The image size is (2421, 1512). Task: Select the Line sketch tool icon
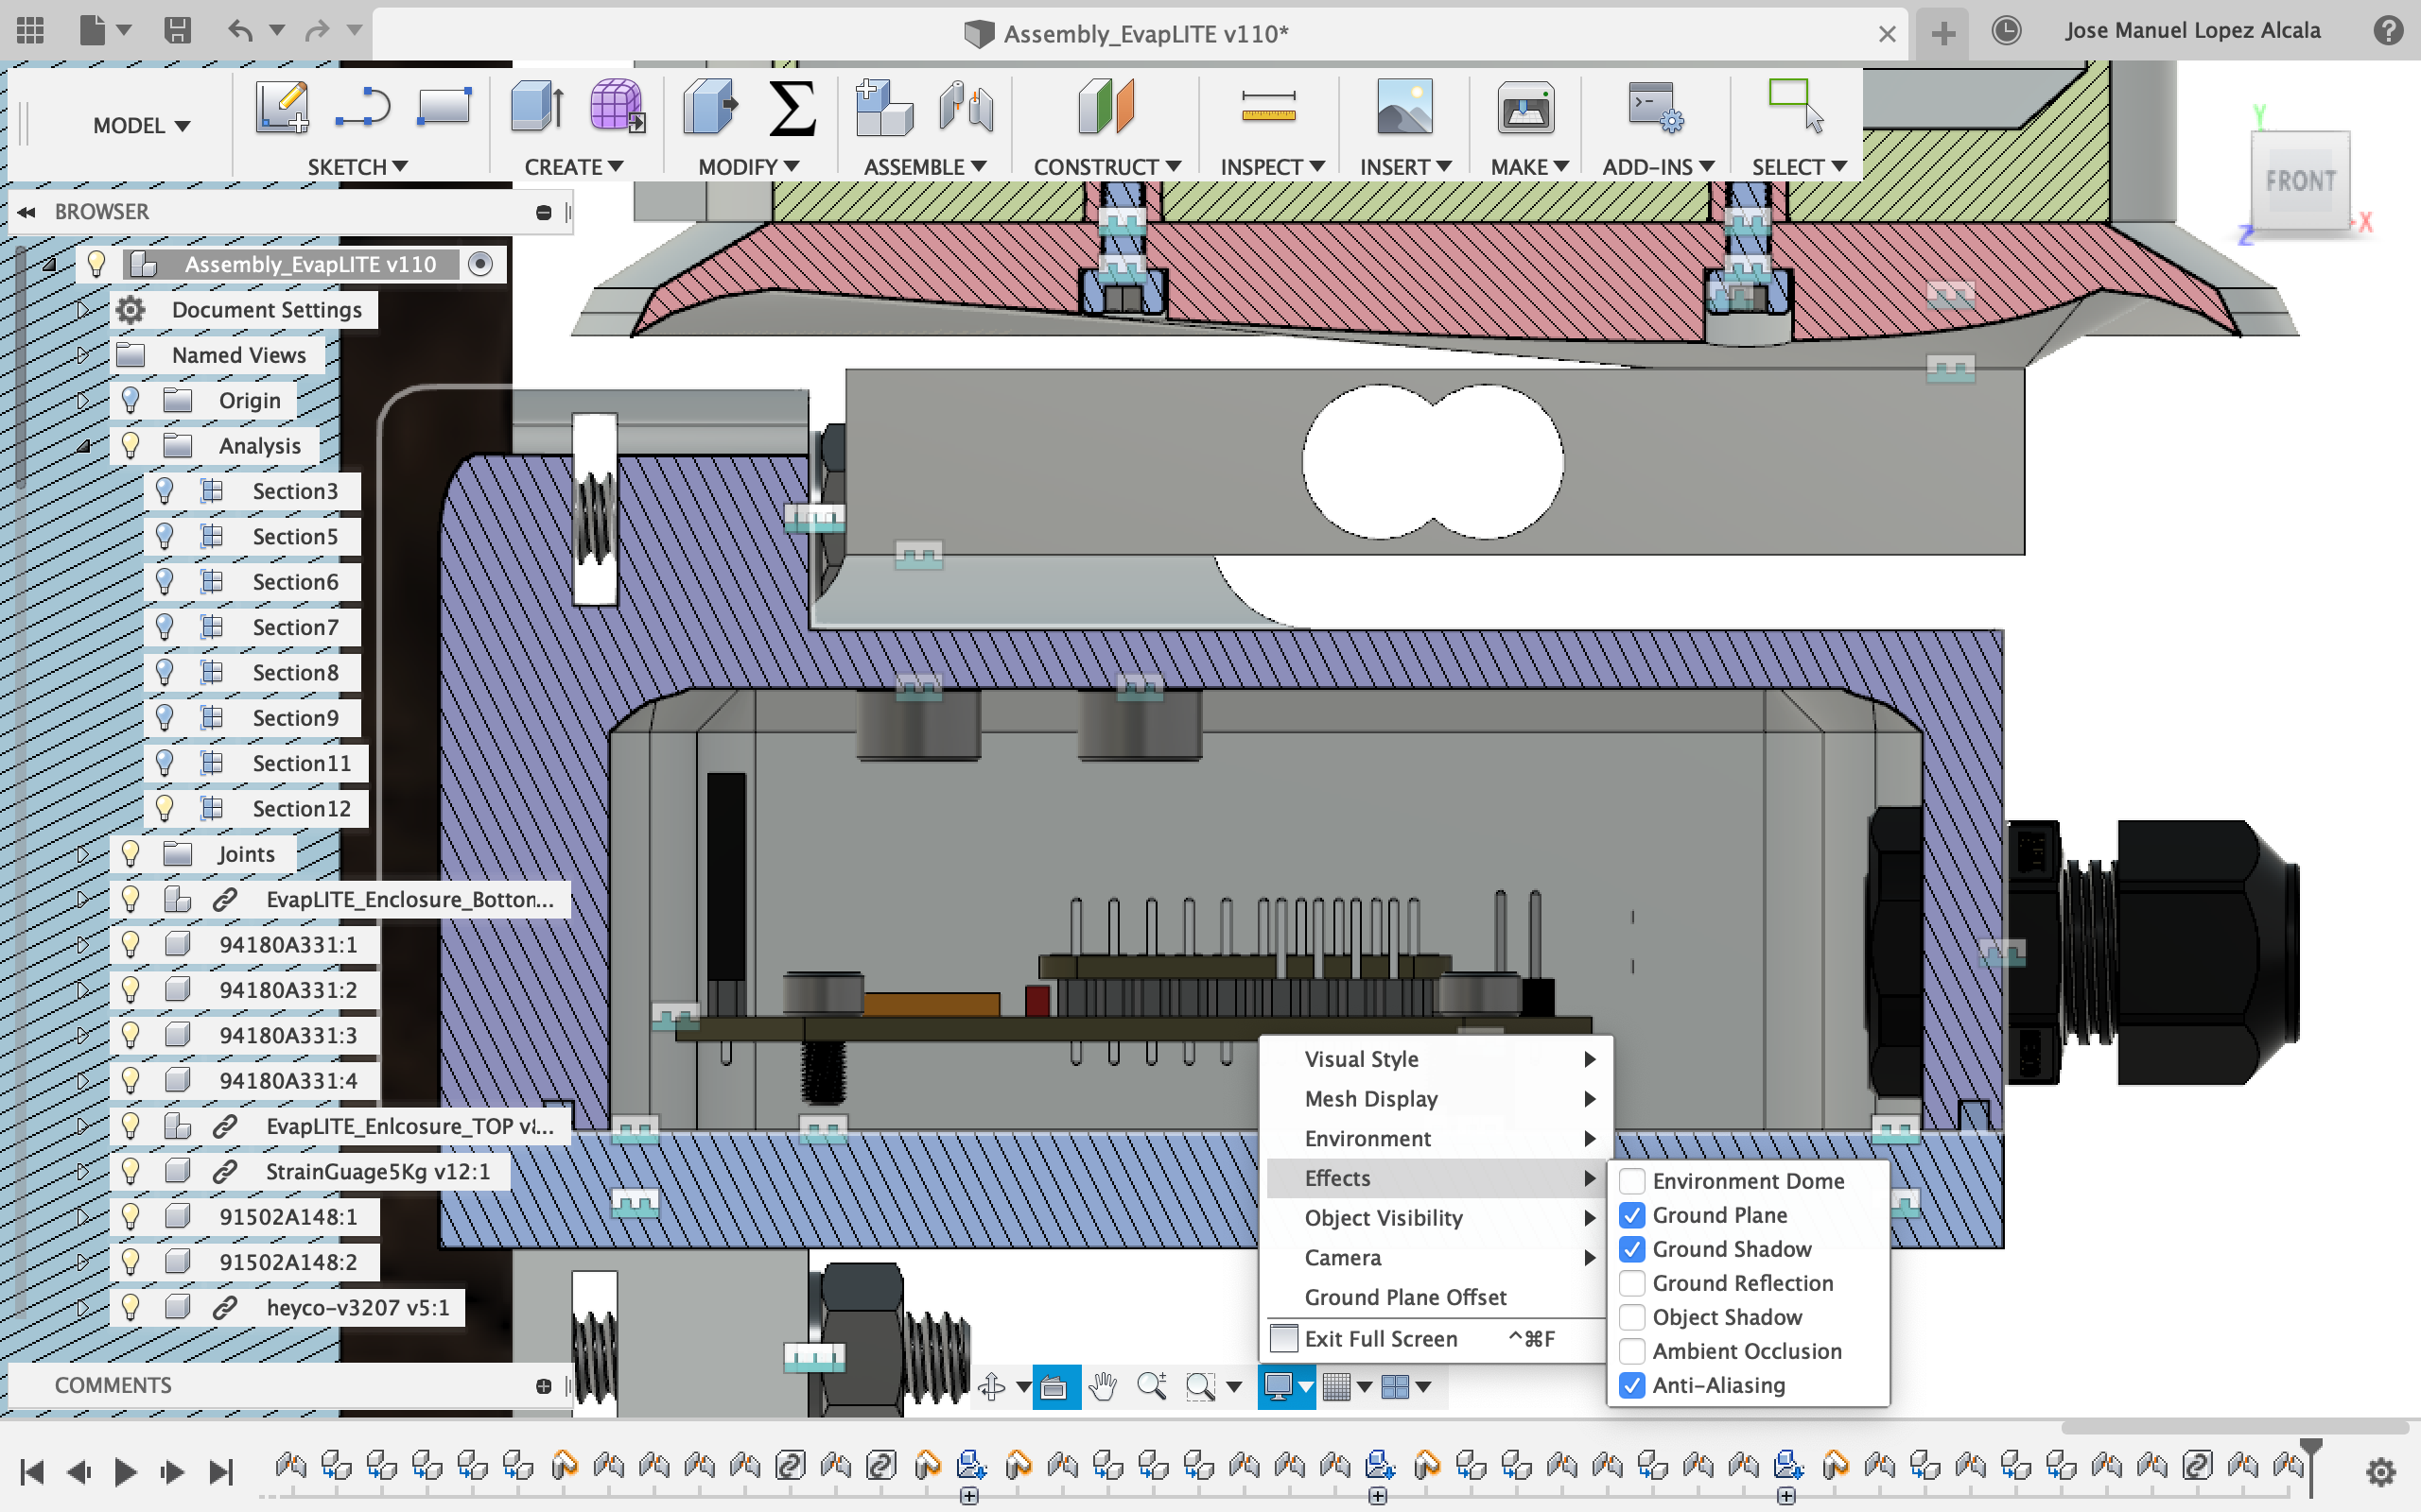362,107
